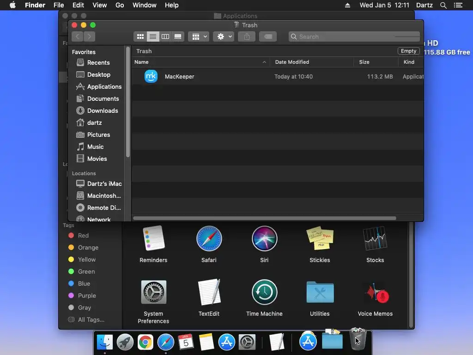Select Safari app in Applications window
Screen dimensions: 473x355
(209, 245)
